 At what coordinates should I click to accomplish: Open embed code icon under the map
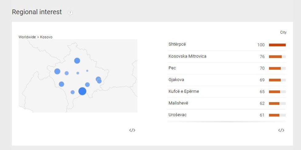pos(132,130)
